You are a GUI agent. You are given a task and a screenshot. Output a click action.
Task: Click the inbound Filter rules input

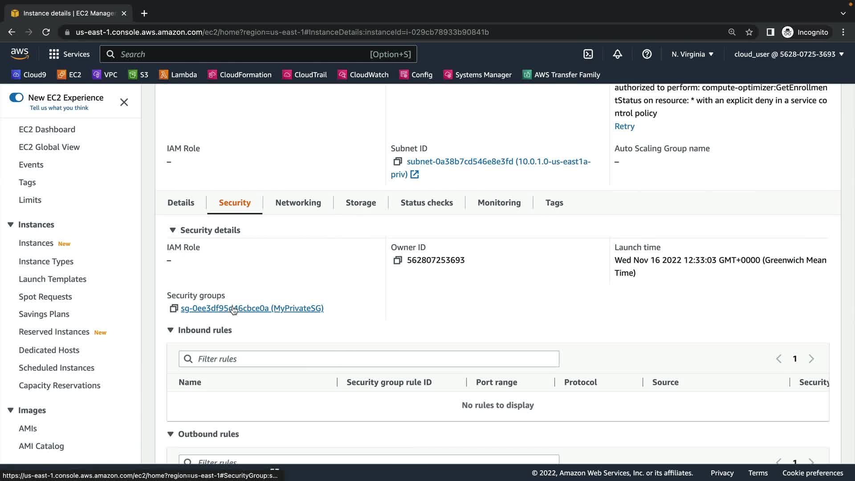point(369,359)
